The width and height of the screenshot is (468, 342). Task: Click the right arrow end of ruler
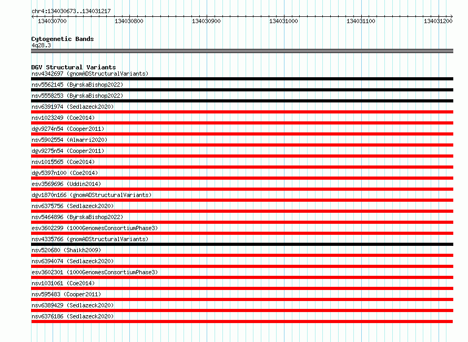pyautogui.click(x=452, y=17)
